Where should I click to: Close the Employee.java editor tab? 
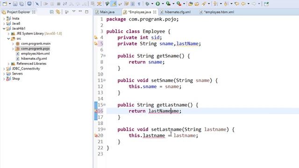(155, 12)
